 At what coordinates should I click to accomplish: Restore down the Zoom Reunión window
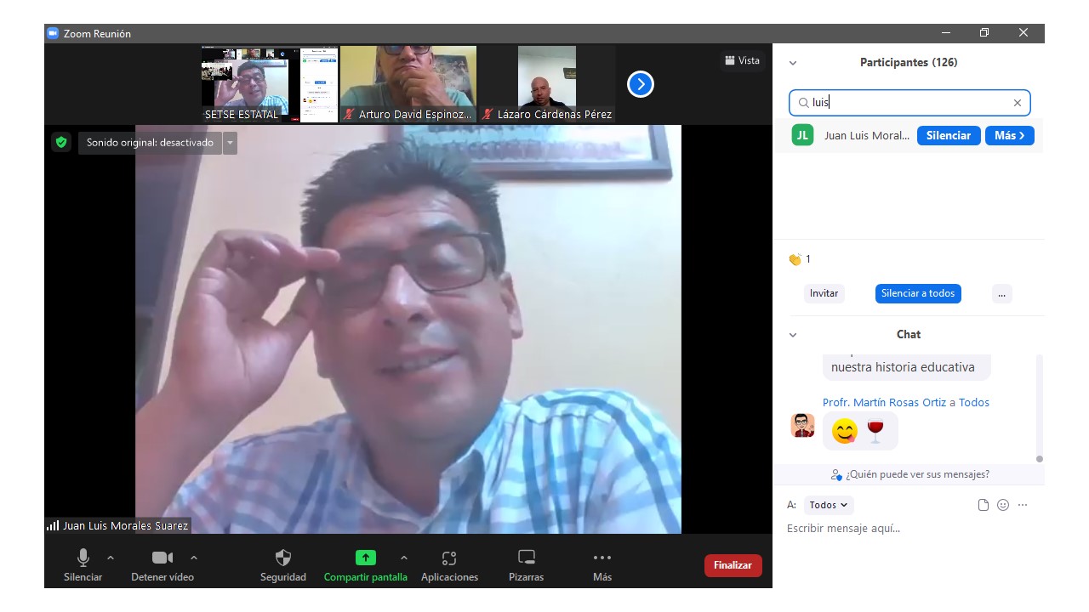pyautogui.click(x=984, y=33)
